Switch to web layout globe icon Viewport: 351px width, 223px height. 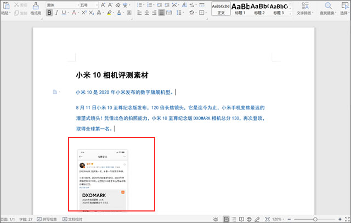pos(249,219)
